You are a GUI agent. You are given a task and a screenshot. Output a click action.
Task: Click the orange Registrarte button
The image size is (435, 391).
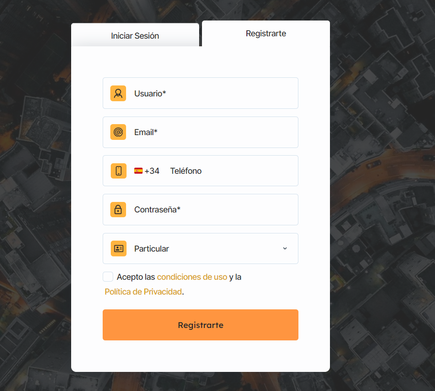(201, 325)
